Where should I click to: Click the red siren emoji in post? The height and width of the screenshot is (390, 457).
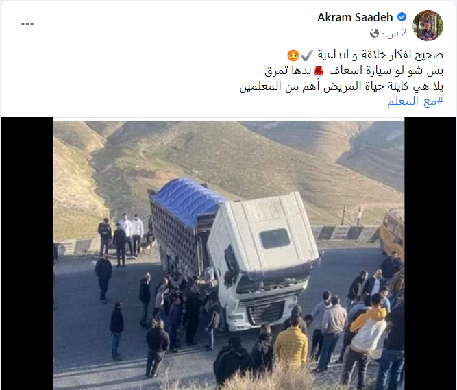(319, 71)
